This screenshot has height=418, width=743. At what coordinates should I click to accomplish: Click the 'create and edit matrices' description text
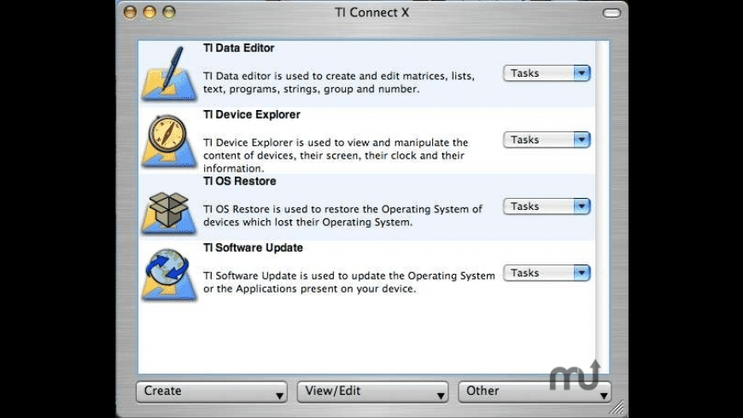coord(339,83)
